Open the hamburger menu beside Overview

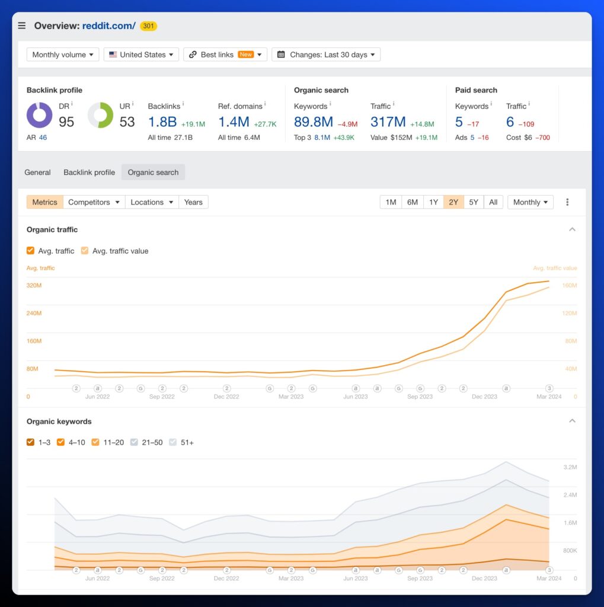point(22,25)
